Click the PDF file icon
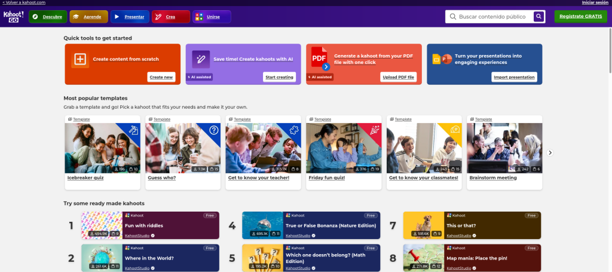Image resolution: width=612 pixels, height=272 pixels. click(320, 58)
